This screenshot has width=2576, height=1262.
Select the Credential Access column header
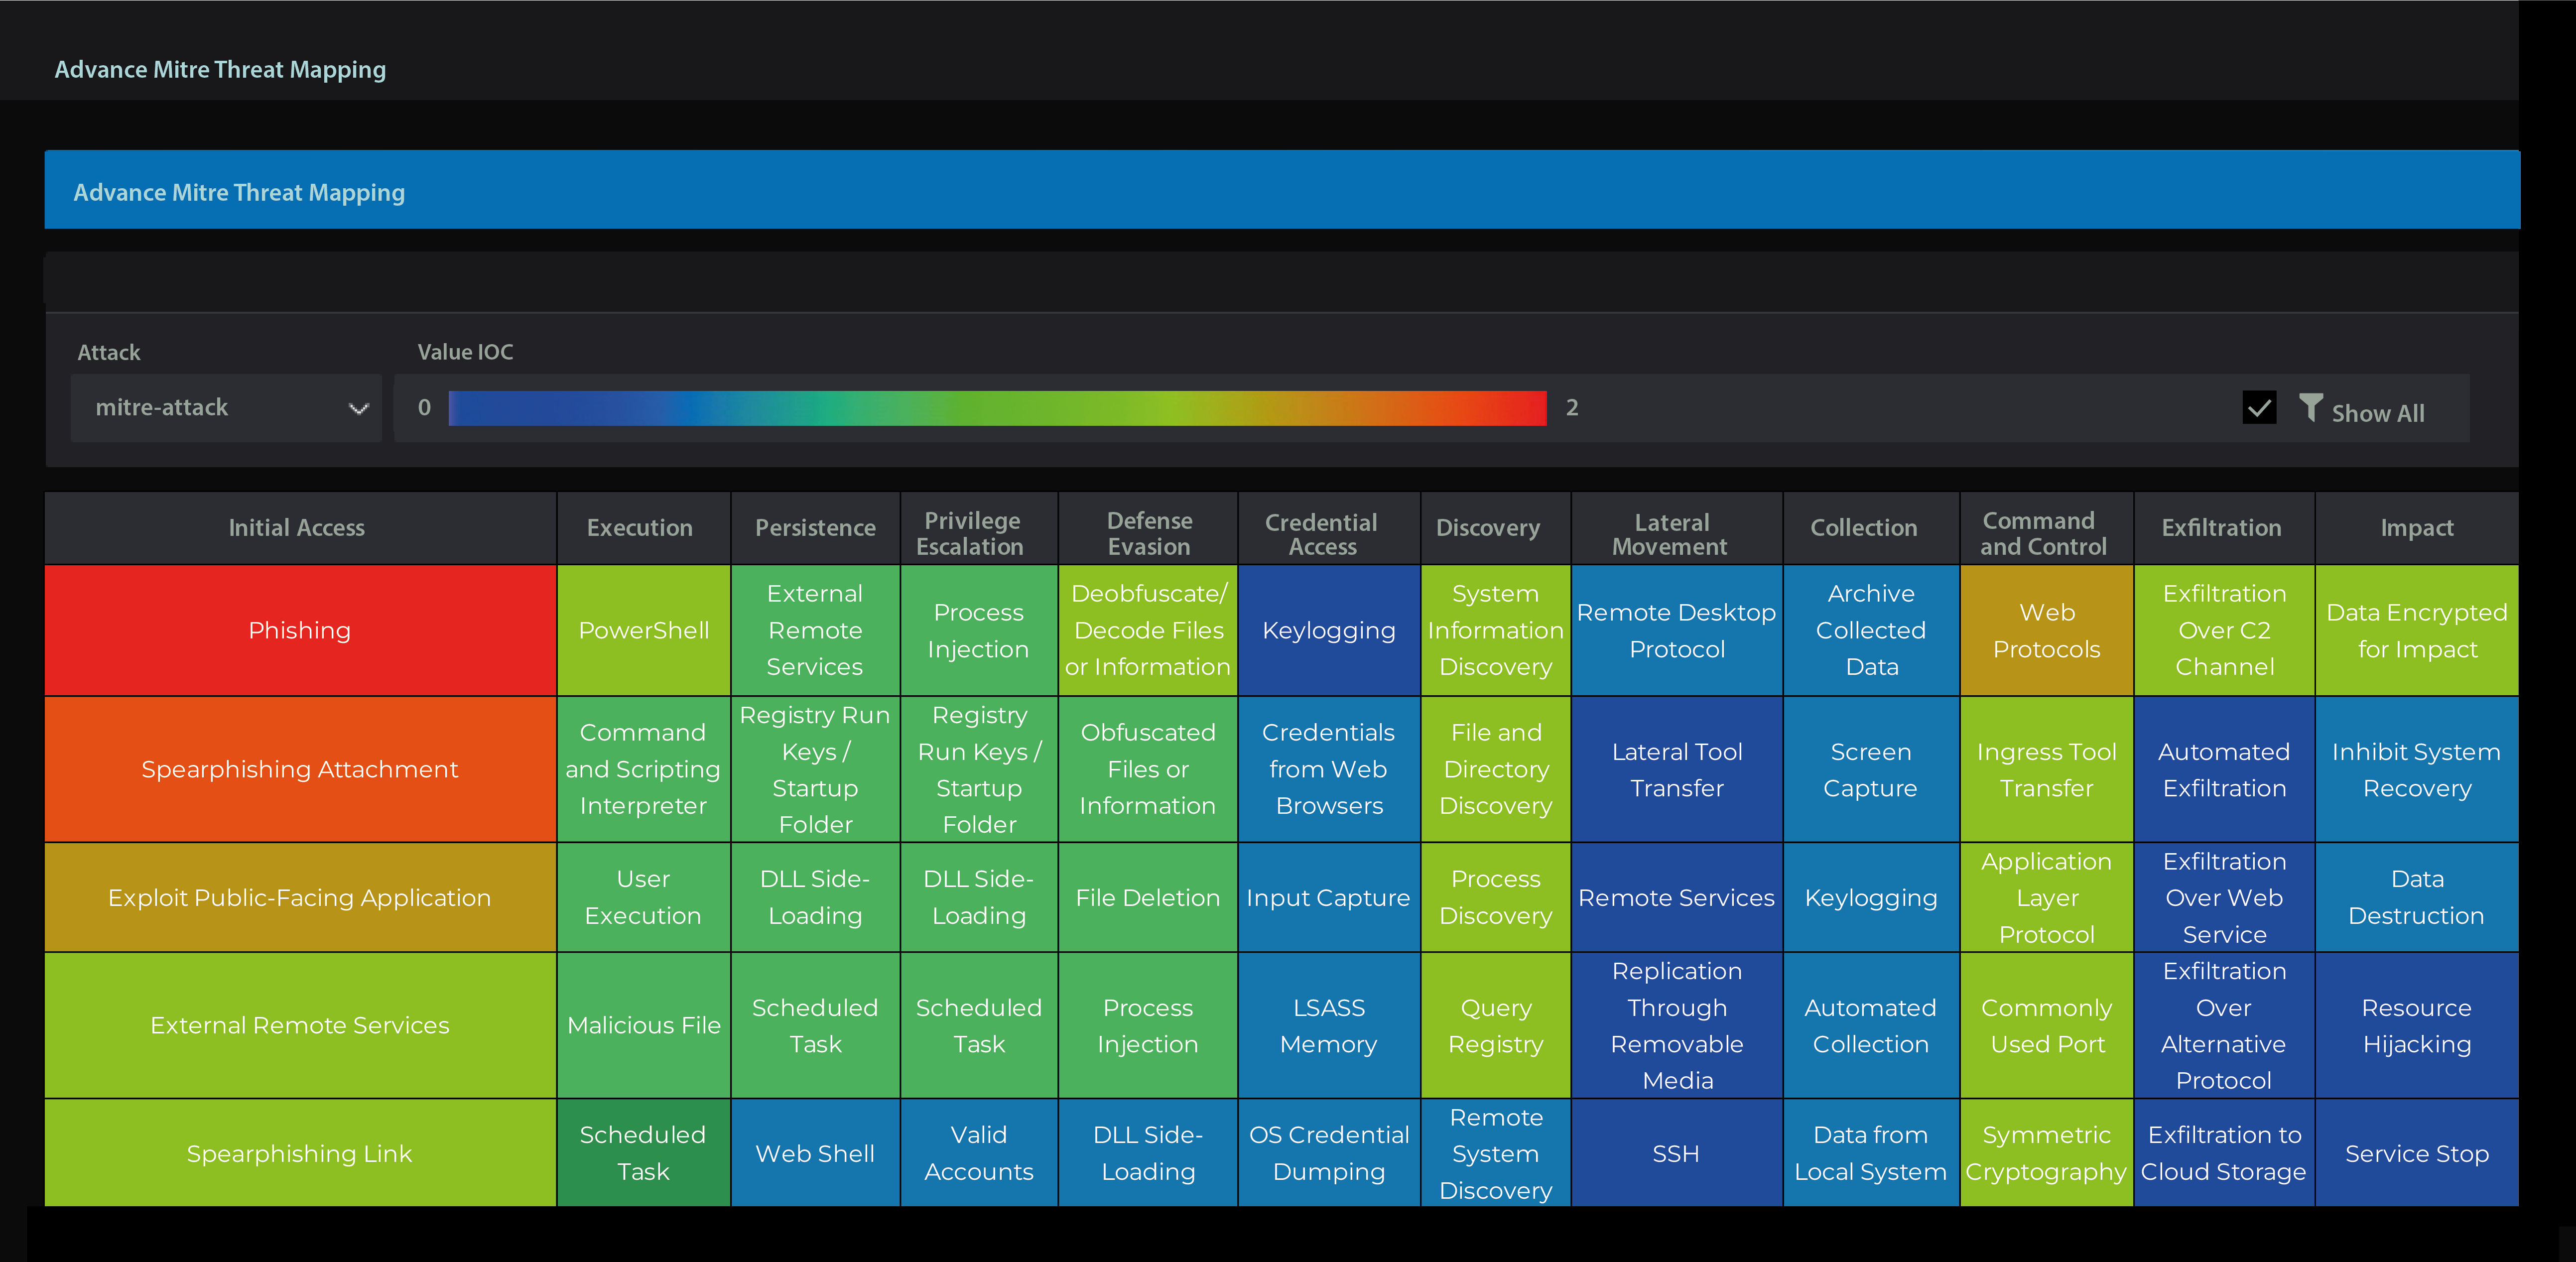(1329, 528)
